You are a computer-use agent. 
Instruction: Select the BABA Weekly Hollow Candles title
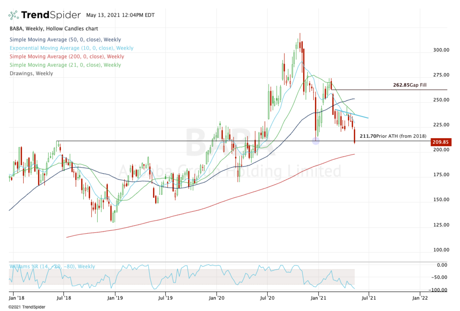point(54,29)
